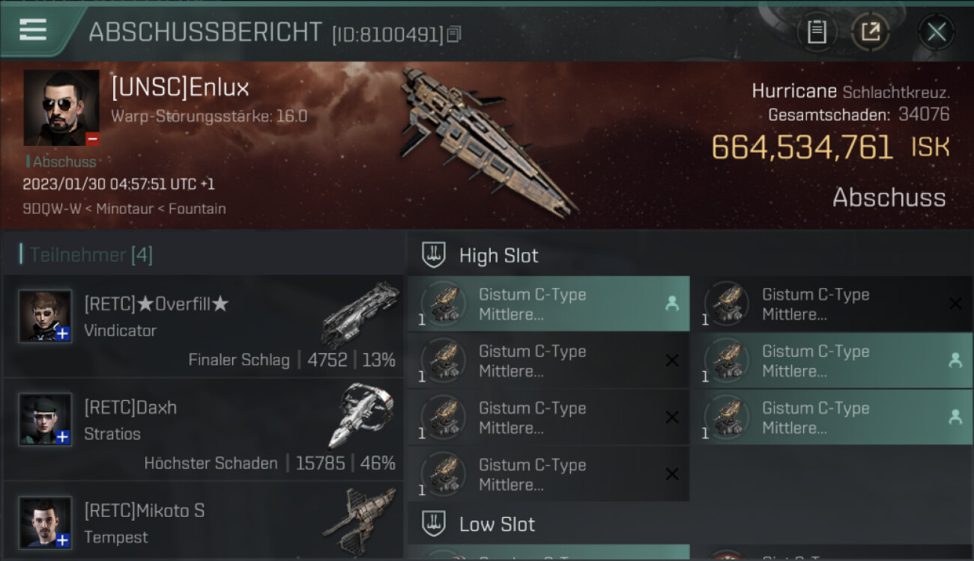Screen dimensions: 974x561
Task: Open the hamburger menu button
Action: tap(33, 30)
